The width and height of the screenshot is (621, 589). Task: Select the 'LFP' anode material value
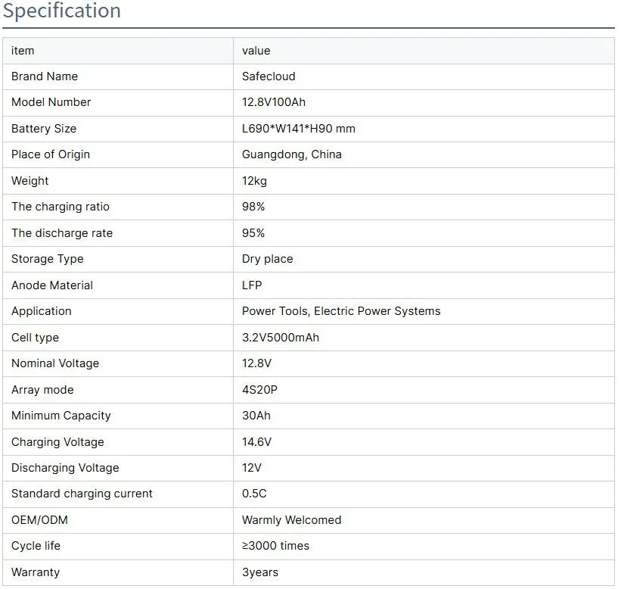(252, 285)
